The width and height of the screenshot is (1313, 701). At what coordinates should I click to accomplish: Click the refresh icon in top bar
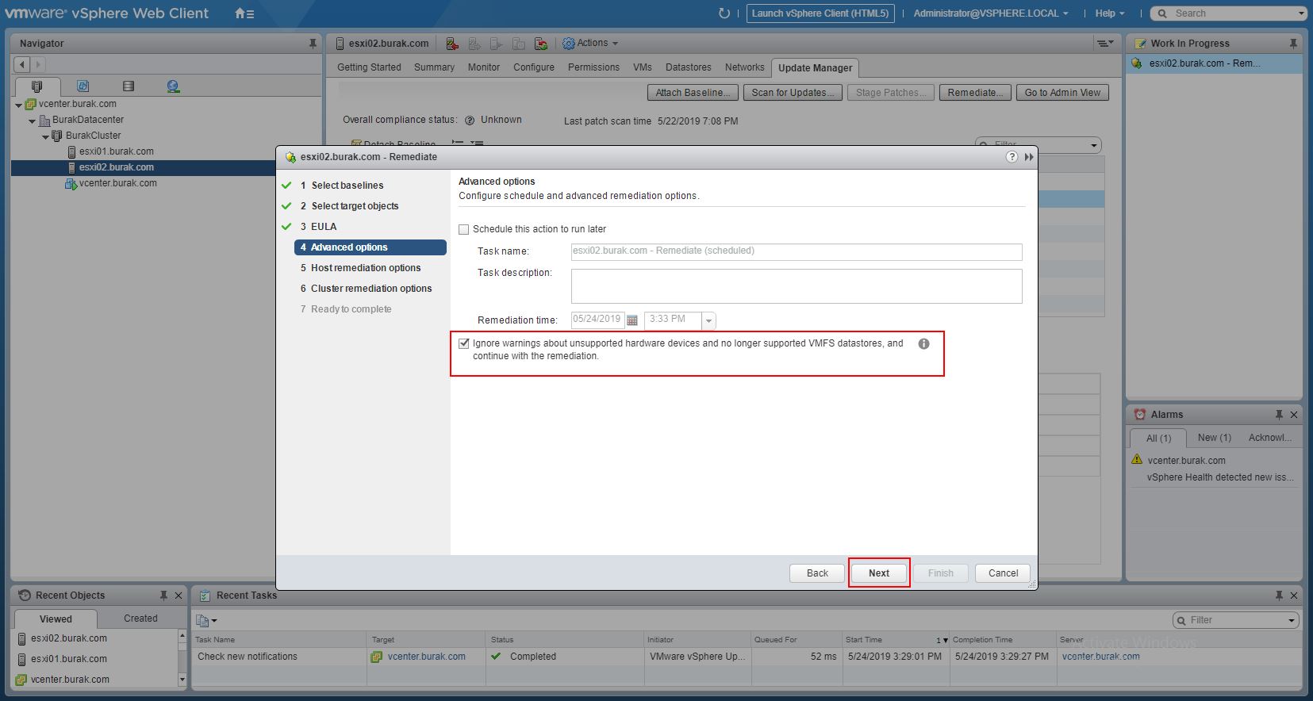[724, 13]
